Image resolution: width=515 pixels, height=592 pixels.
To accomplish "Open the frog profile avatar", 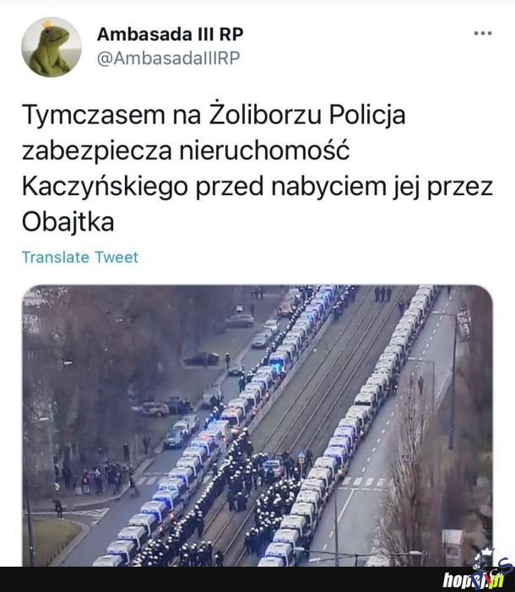I will 51,47.
